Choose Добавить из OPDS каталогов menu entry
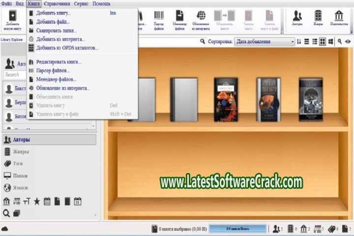 point(83,48)
